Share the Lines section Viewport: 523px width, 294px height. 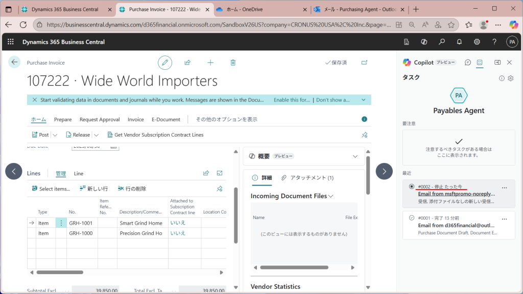206,173
